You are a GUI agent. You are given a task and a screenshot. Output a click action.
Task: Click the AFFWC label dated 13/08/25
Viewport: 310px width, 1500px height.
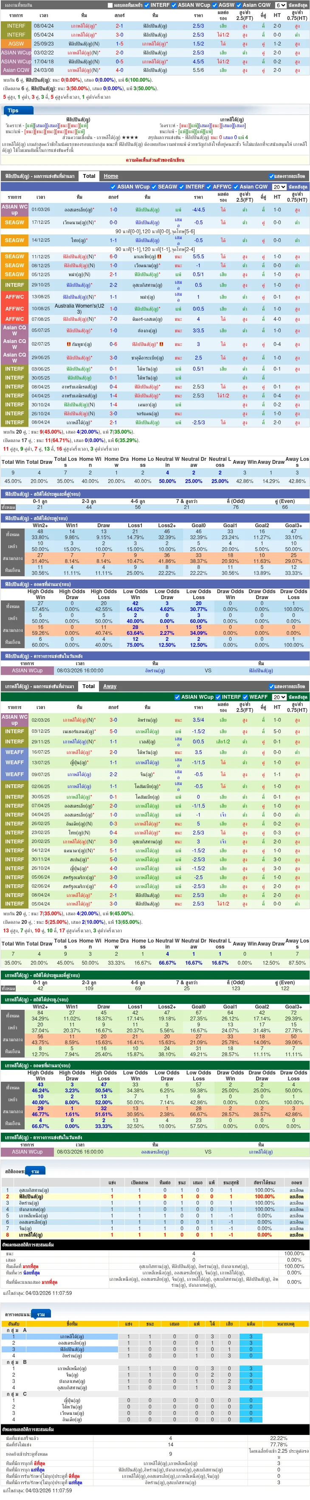pyautogui.click(x=14, y=297)
